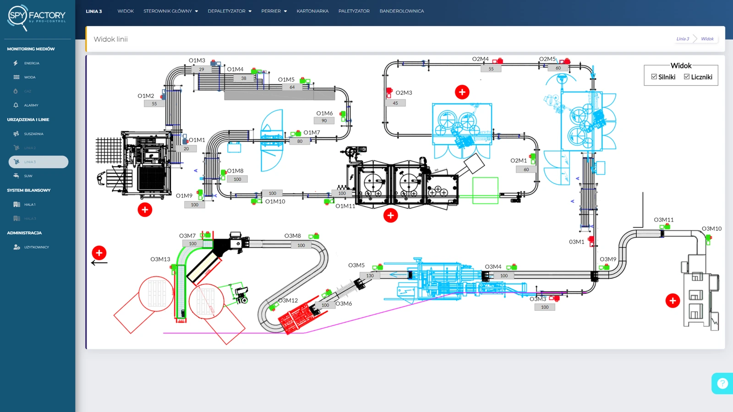Click the SpyFactory logo

[37, 17]
